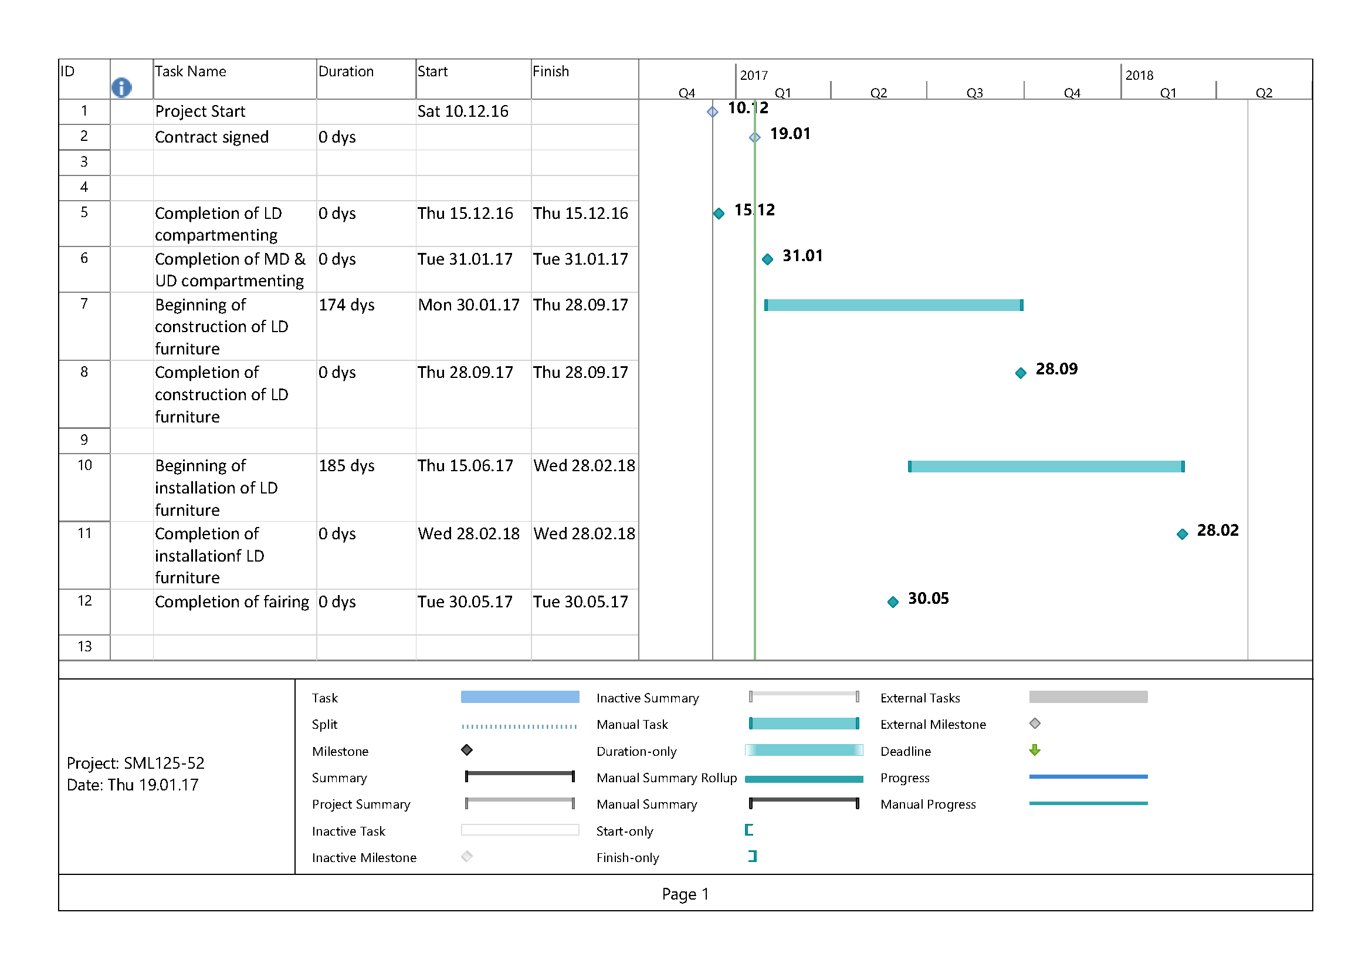
Task: Click the 28.09 completion milestone diamond
Action: [x=1021, y=373]
